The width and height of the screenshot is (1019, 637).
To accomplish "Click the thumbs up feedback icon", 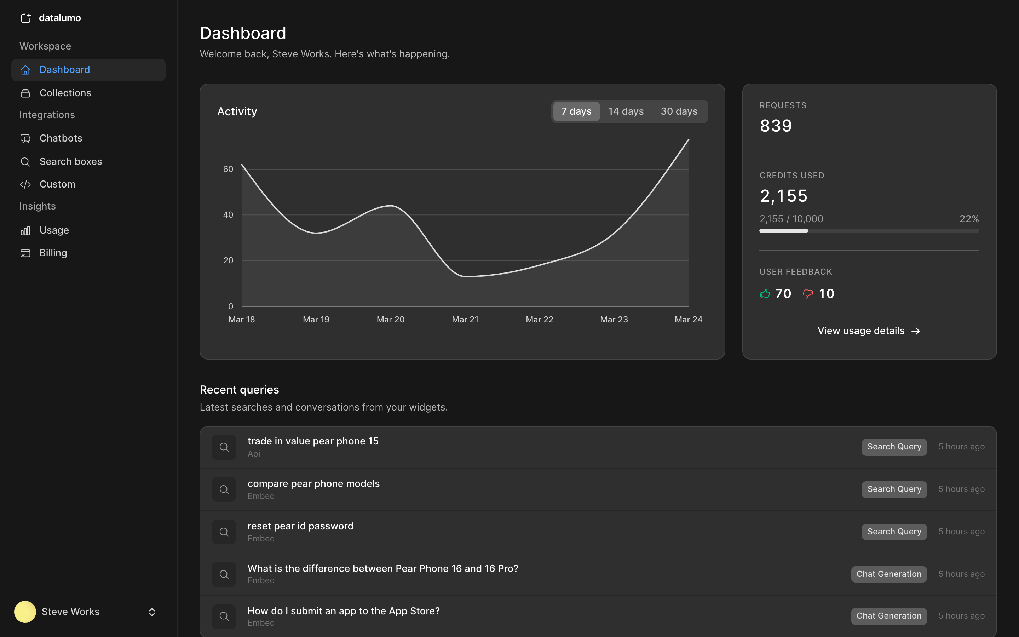I will click(x=765, y=294).
